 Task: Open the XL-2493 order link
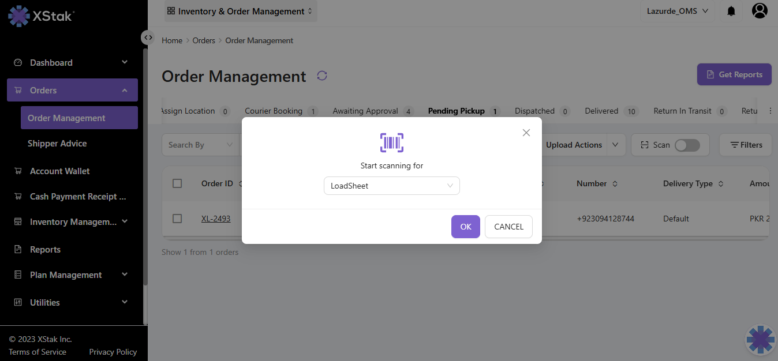(216, 219)
